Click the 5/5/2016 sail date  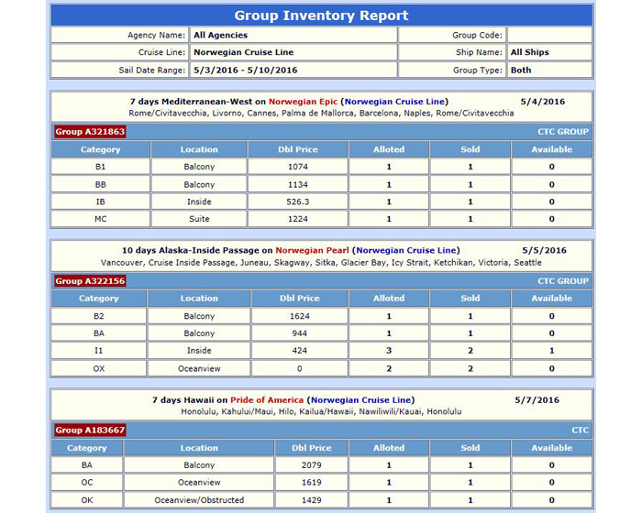(544, 250)
